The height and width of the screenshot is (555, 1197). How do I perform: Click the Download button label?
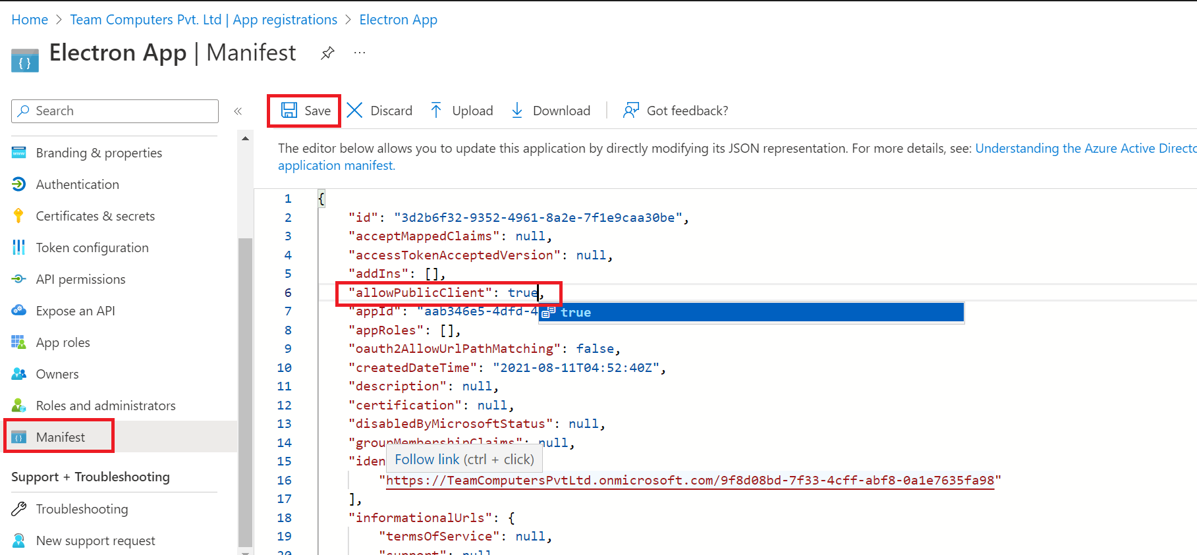(561, 111)
